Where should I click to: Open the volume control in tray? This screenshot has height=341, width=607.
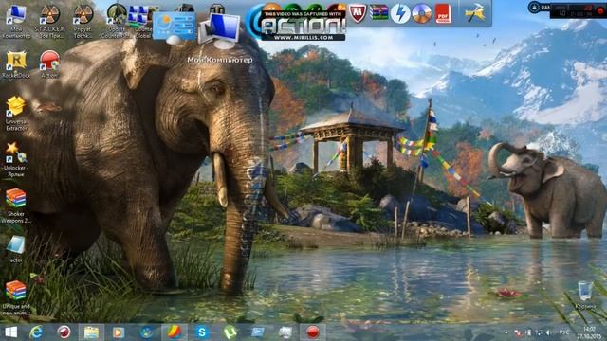(548, 332)
